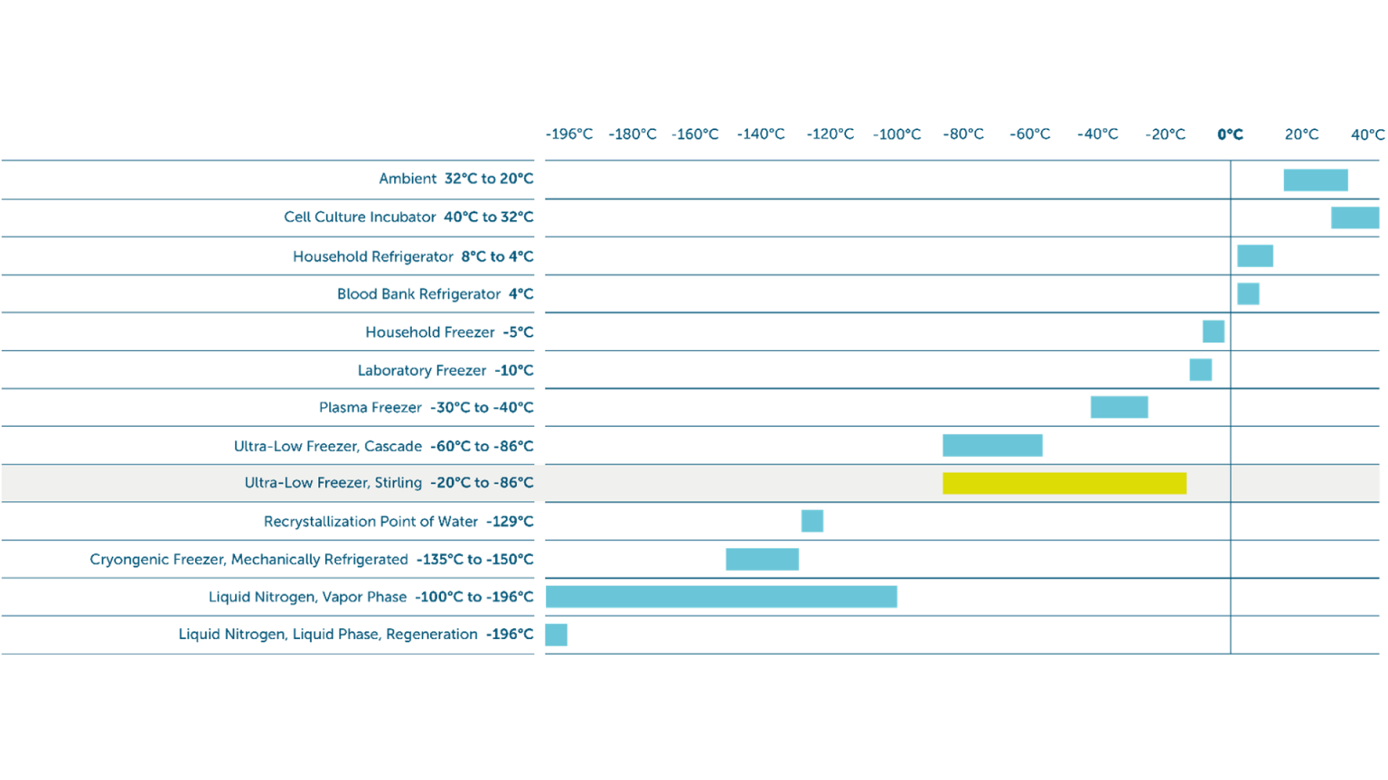Click the Cell Culture Incubator bar
This screenshot has height=780, width=1388.
[1354, 218]
